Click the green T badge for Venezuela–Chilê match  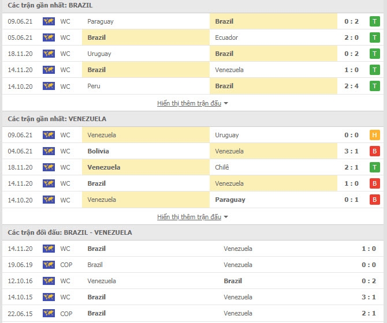click(374, 167)
